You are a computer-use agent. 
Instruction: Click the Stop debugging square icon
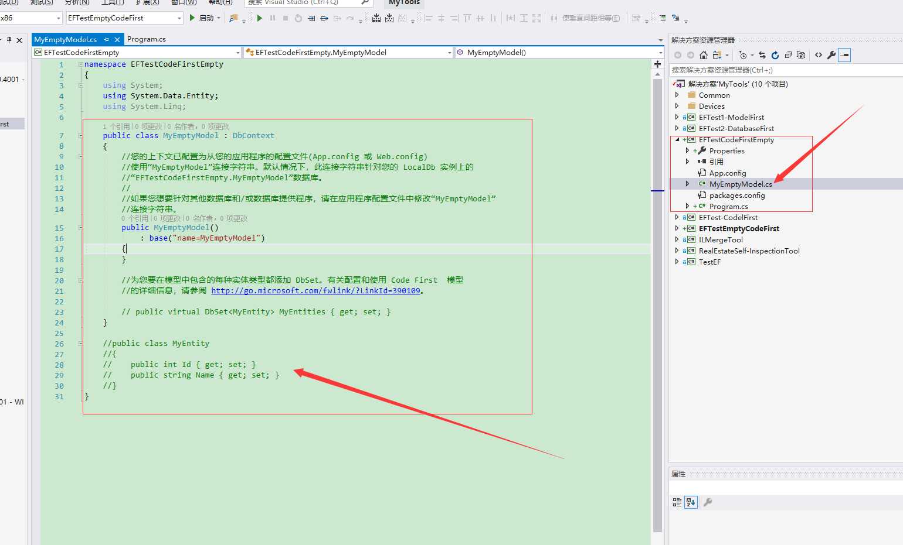[x=286, y=18]
